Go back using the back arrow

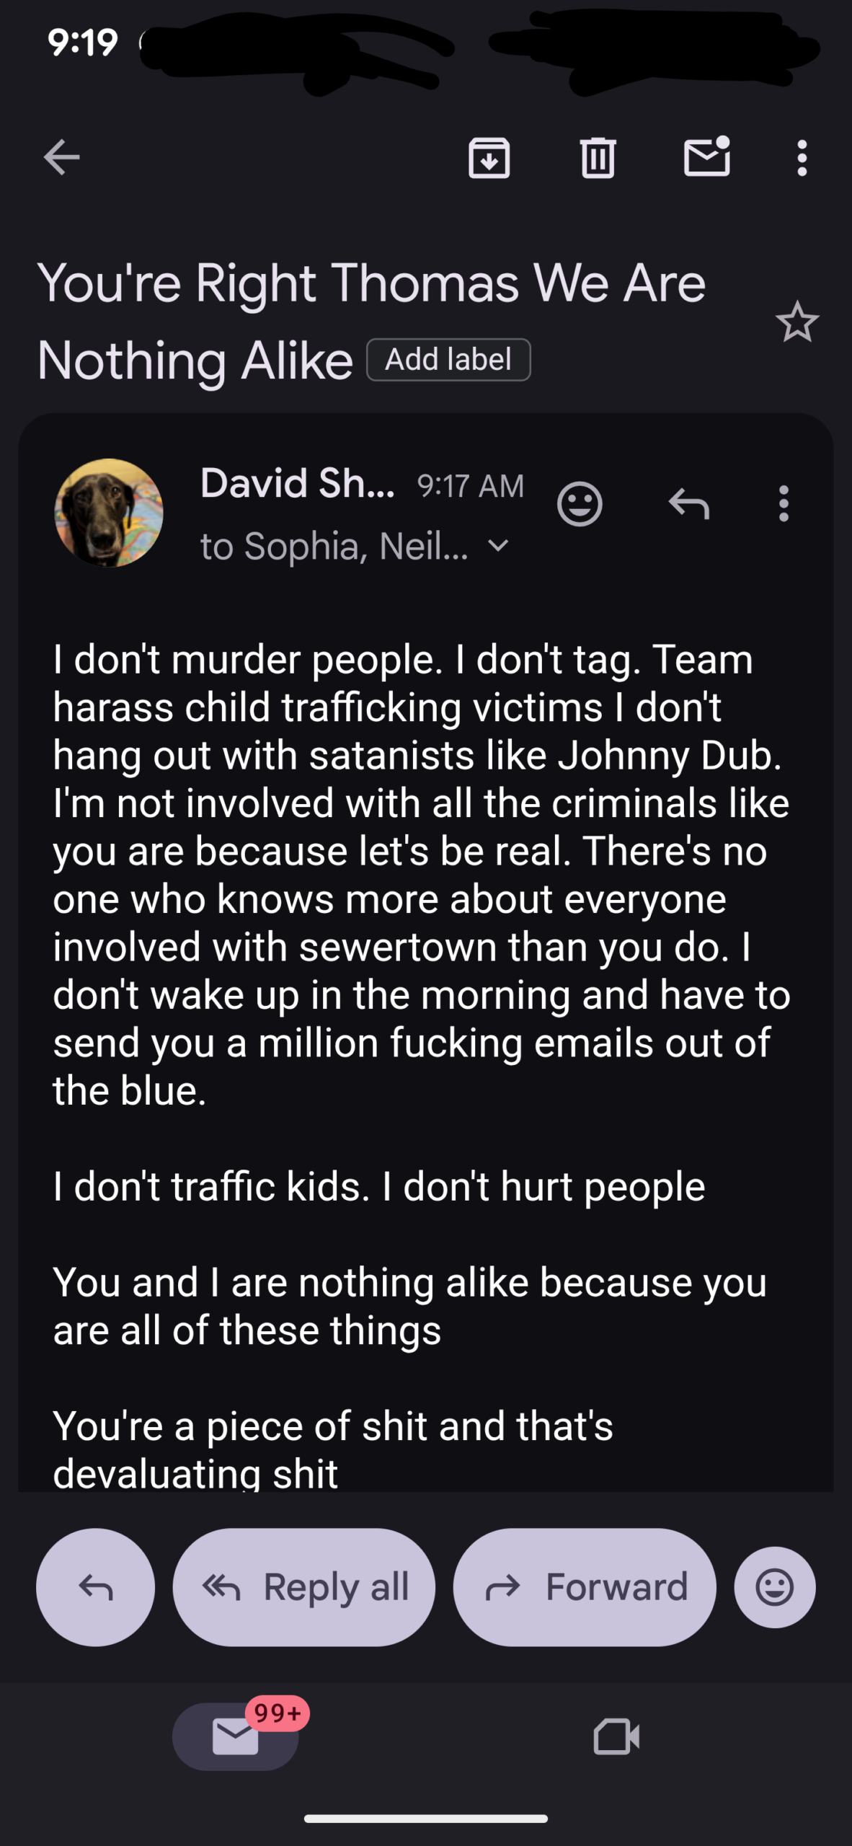pyautogui.click(x=61, y=157)
